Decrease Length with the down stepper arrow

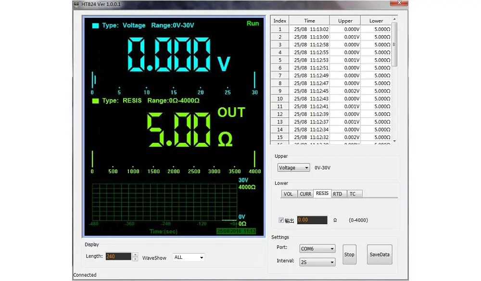[x=135, y=258]
